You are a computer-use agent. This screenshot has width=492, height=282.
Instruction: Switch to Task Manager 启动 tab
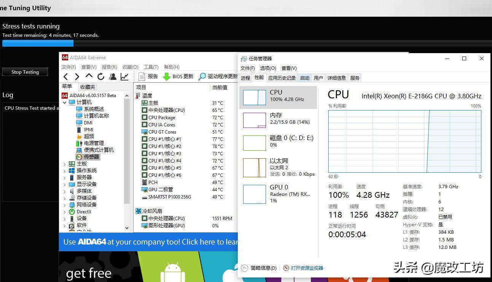pos(305,78)
